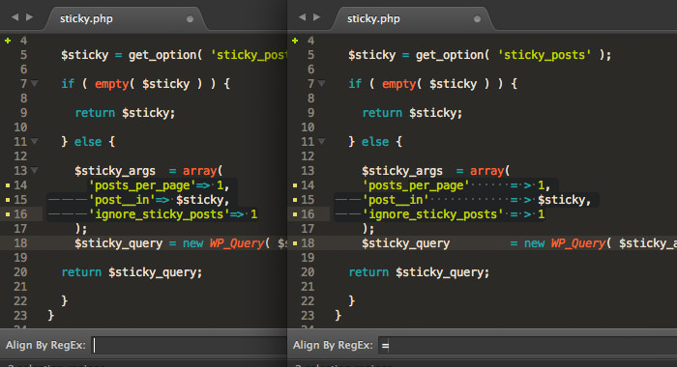
Task: Collapse the fold arrow at line 11, right pane
Action: [x=322, y=141]
